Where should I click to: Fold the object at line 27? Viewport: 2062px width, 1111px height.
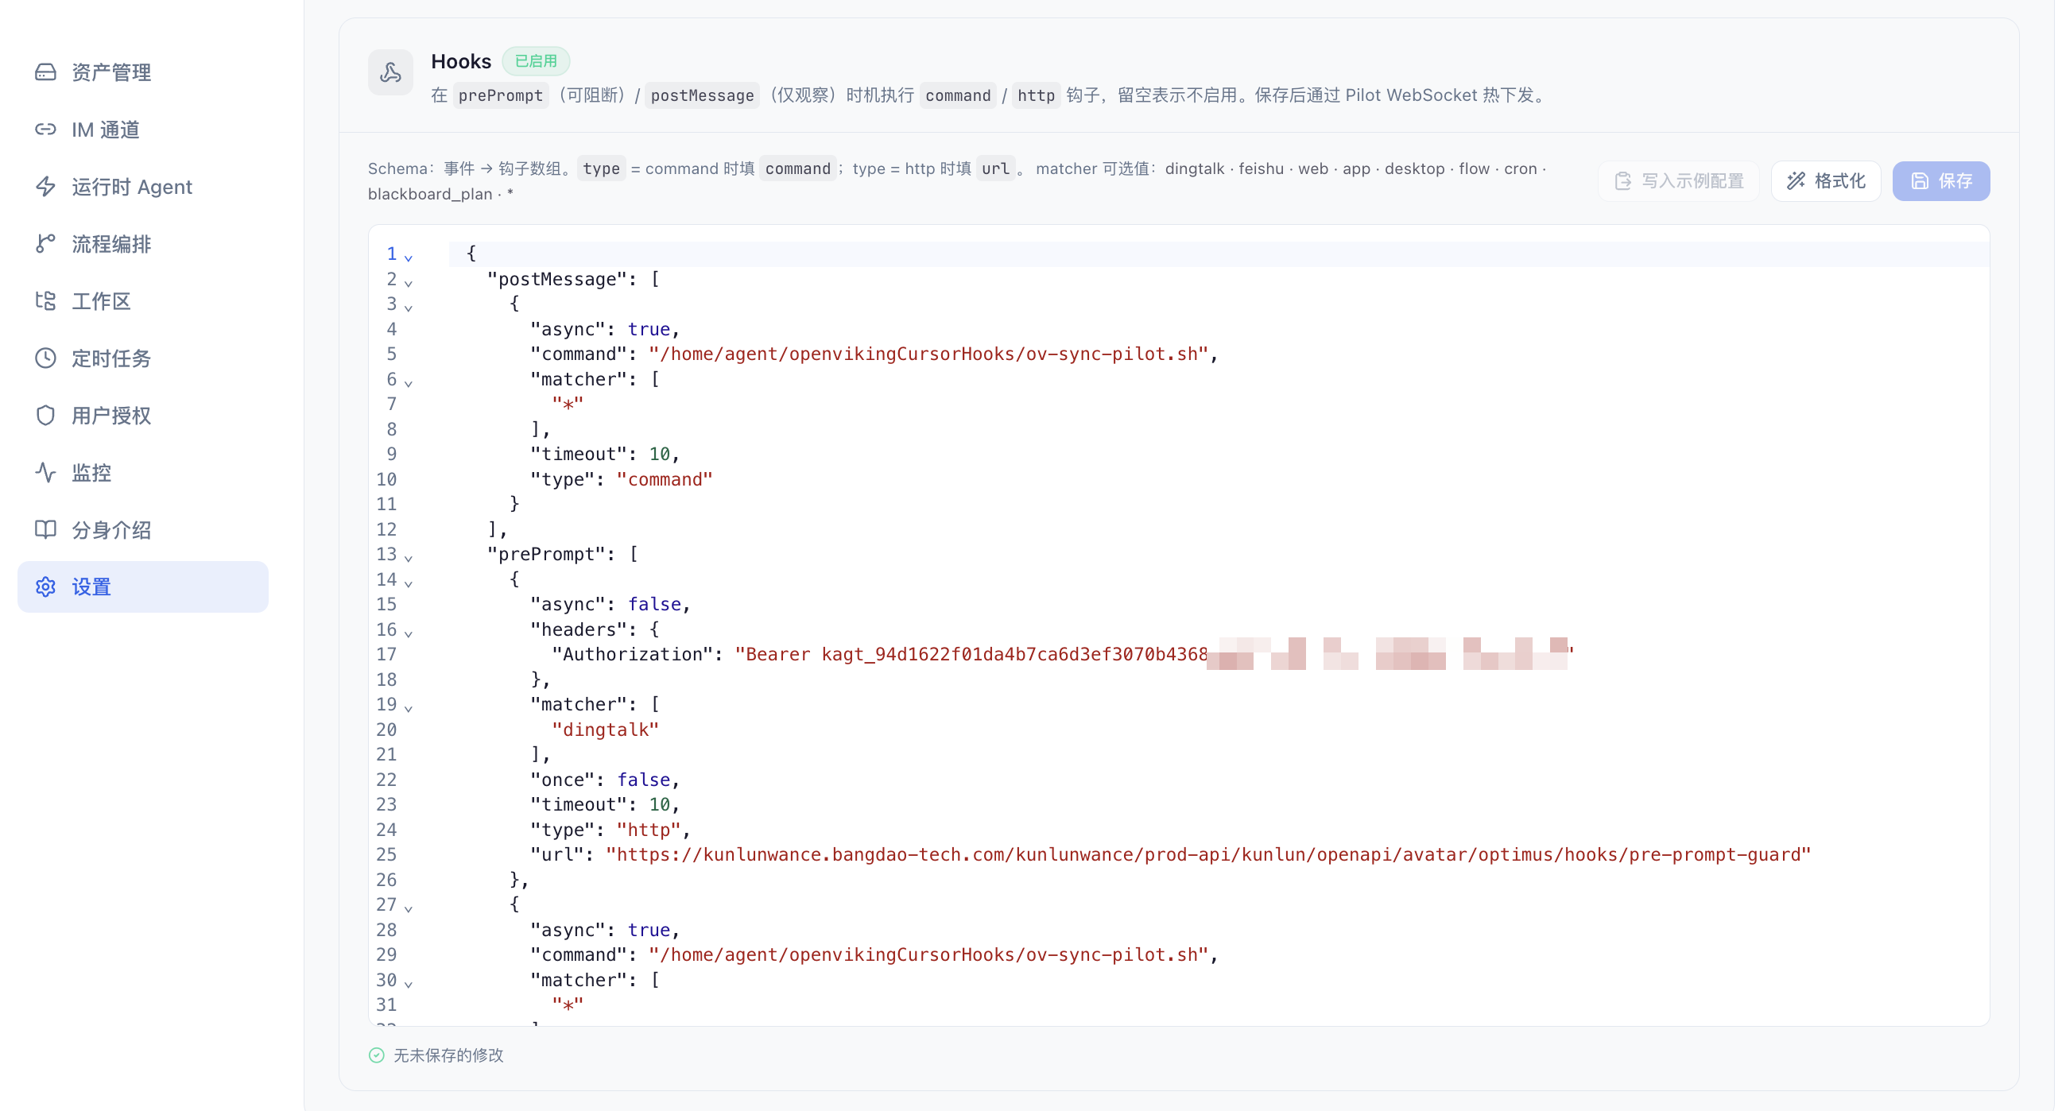409,908
